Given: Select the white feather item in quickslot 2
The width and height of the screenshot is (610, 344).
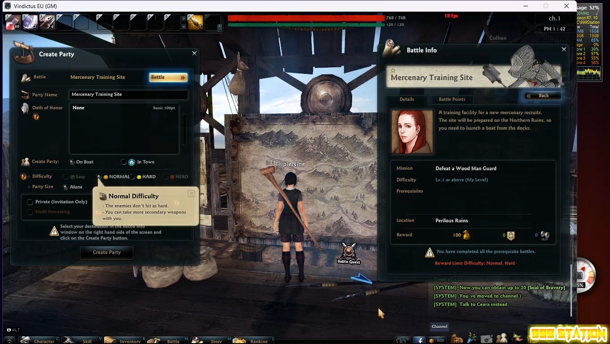Looking at the screenshot, I should point(30,22).
